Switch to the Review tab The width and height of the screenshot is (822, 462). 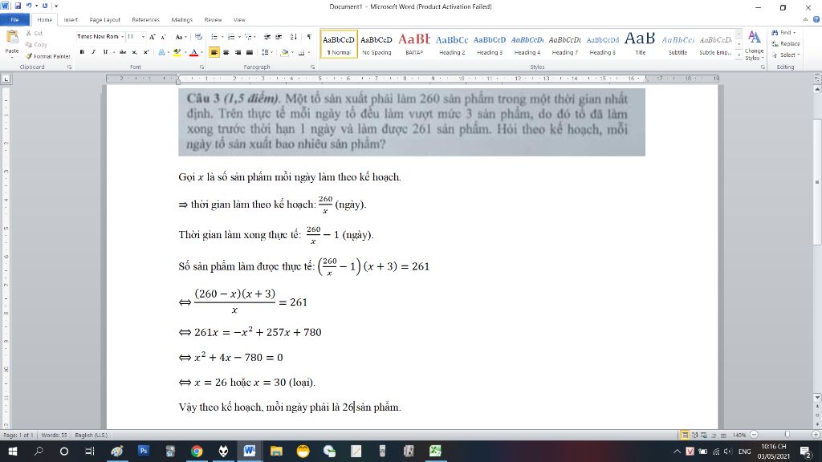[213, 19]
